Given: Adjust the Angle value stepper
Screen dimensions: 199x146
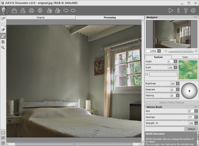Looking at the screenshot, I should [x=175, y=62].
